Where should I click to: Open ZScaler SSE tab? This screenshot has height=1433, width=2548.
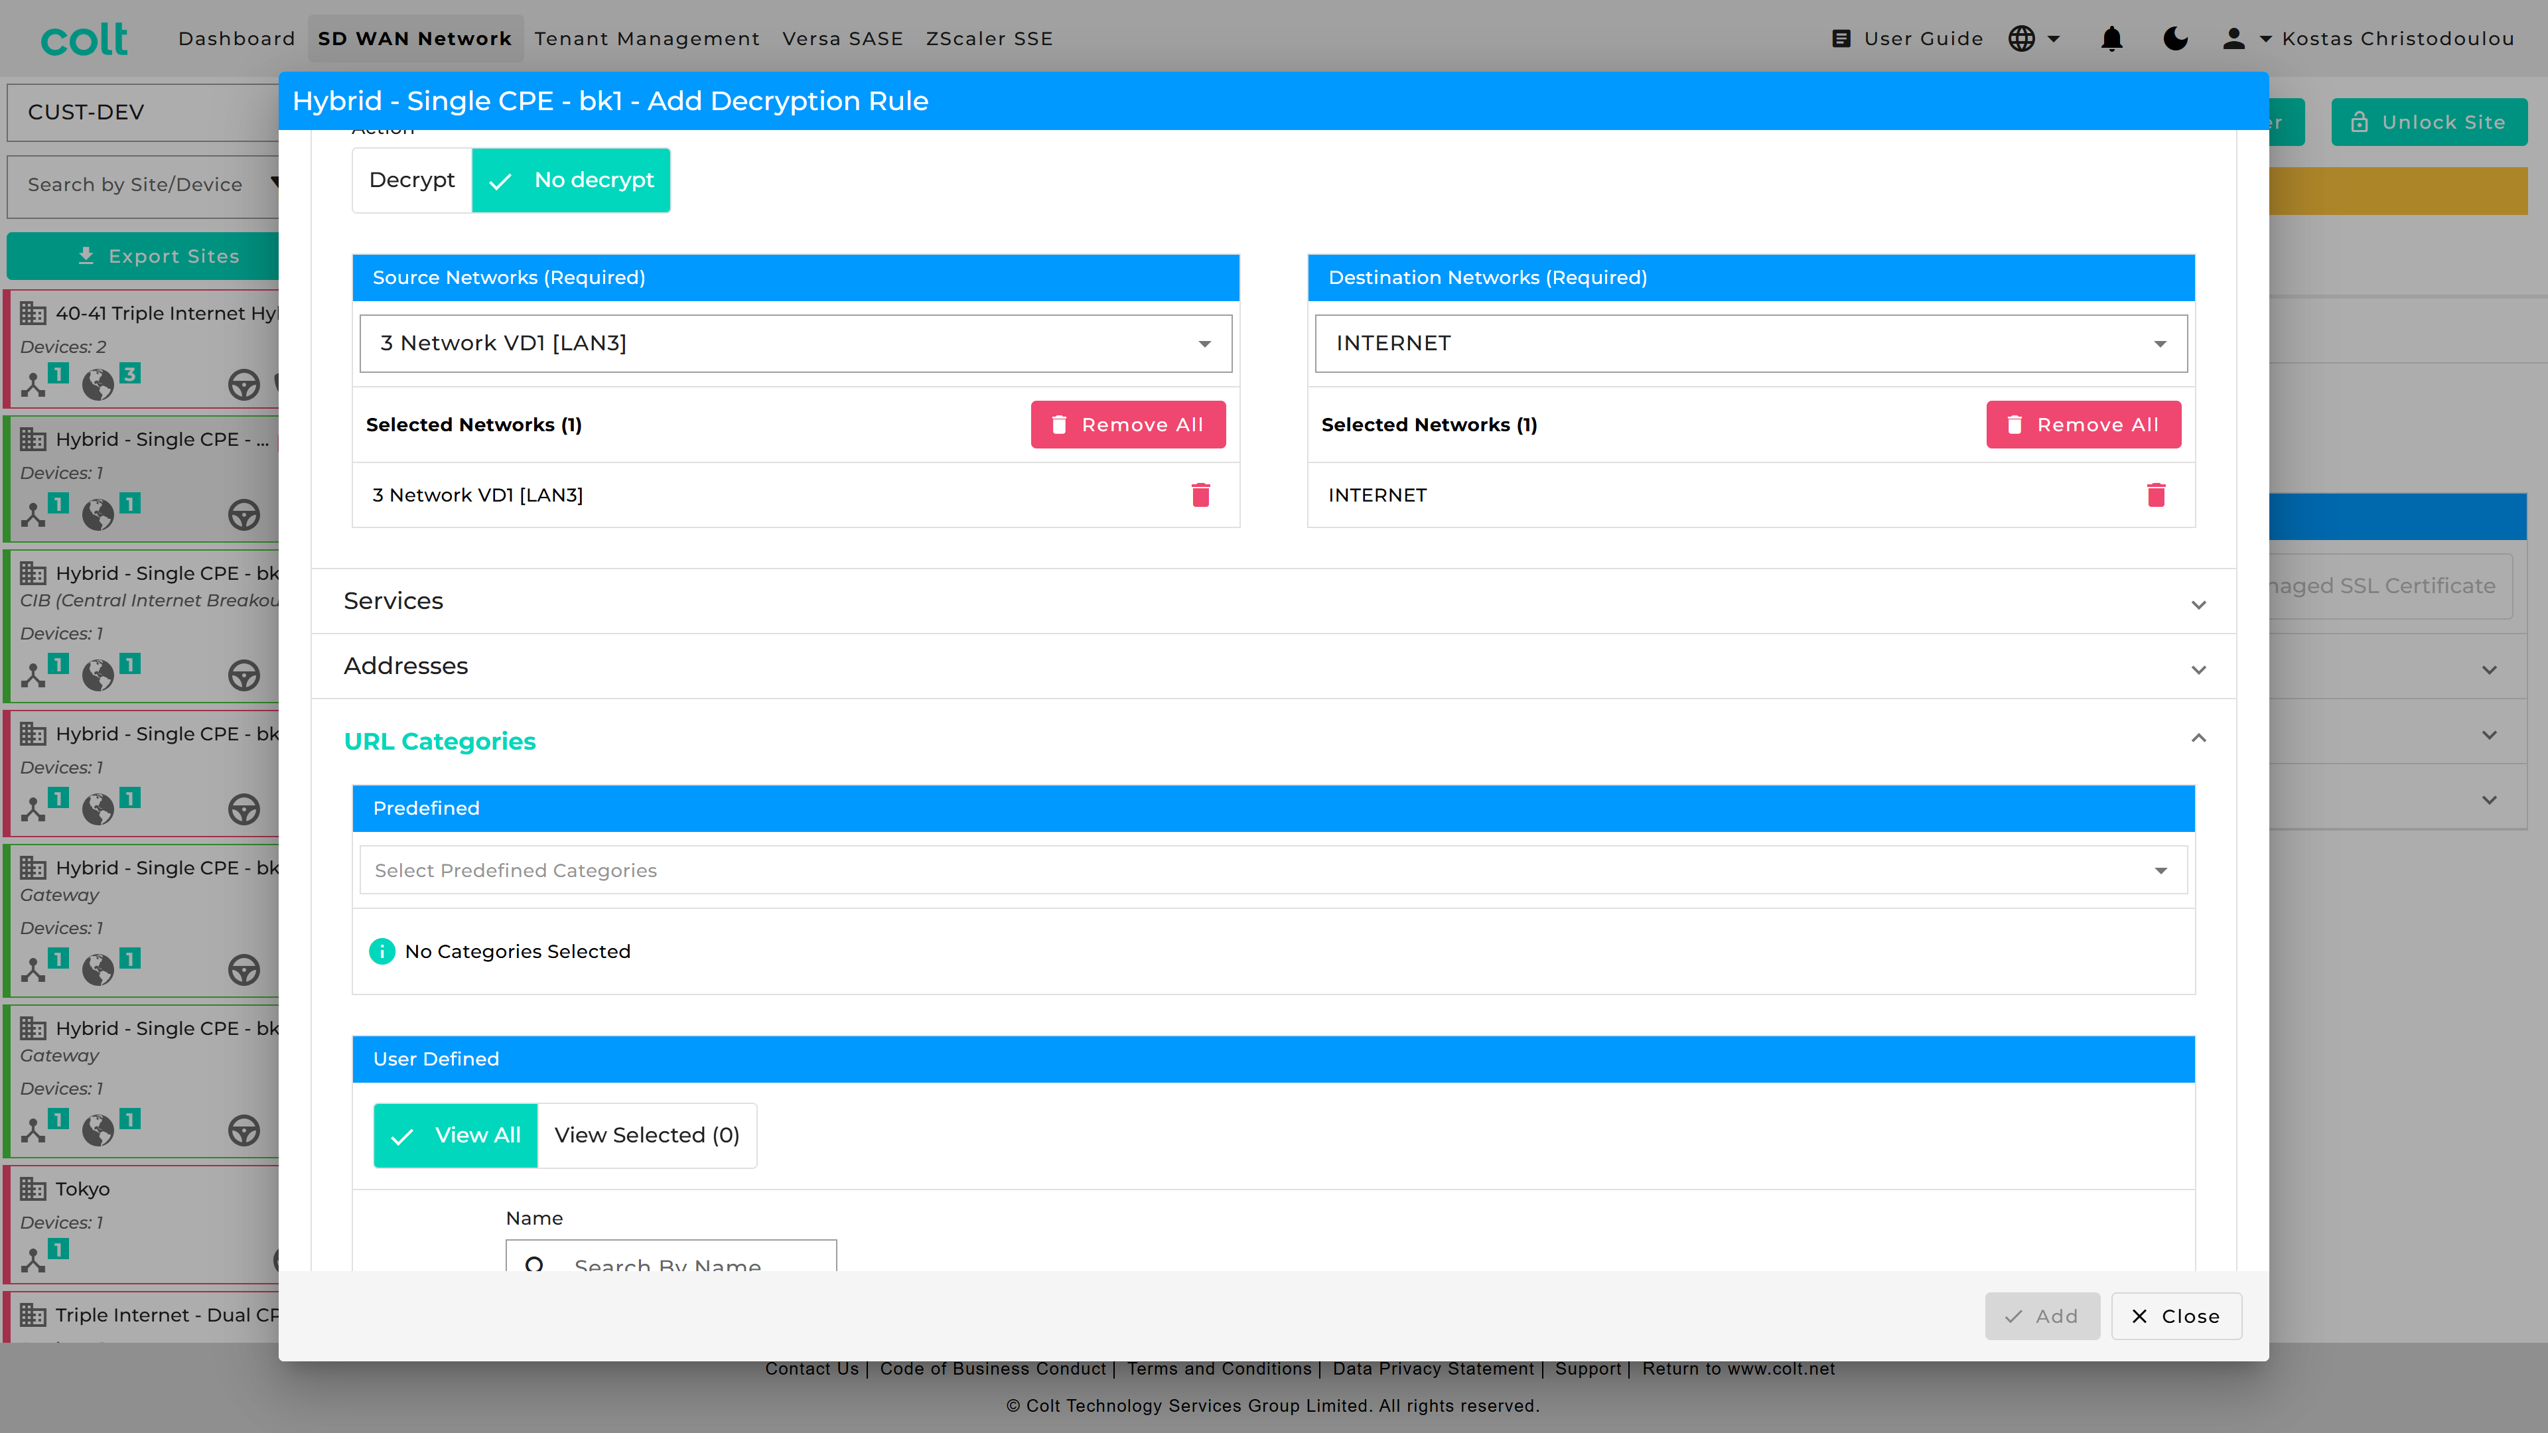click(989, 38)
